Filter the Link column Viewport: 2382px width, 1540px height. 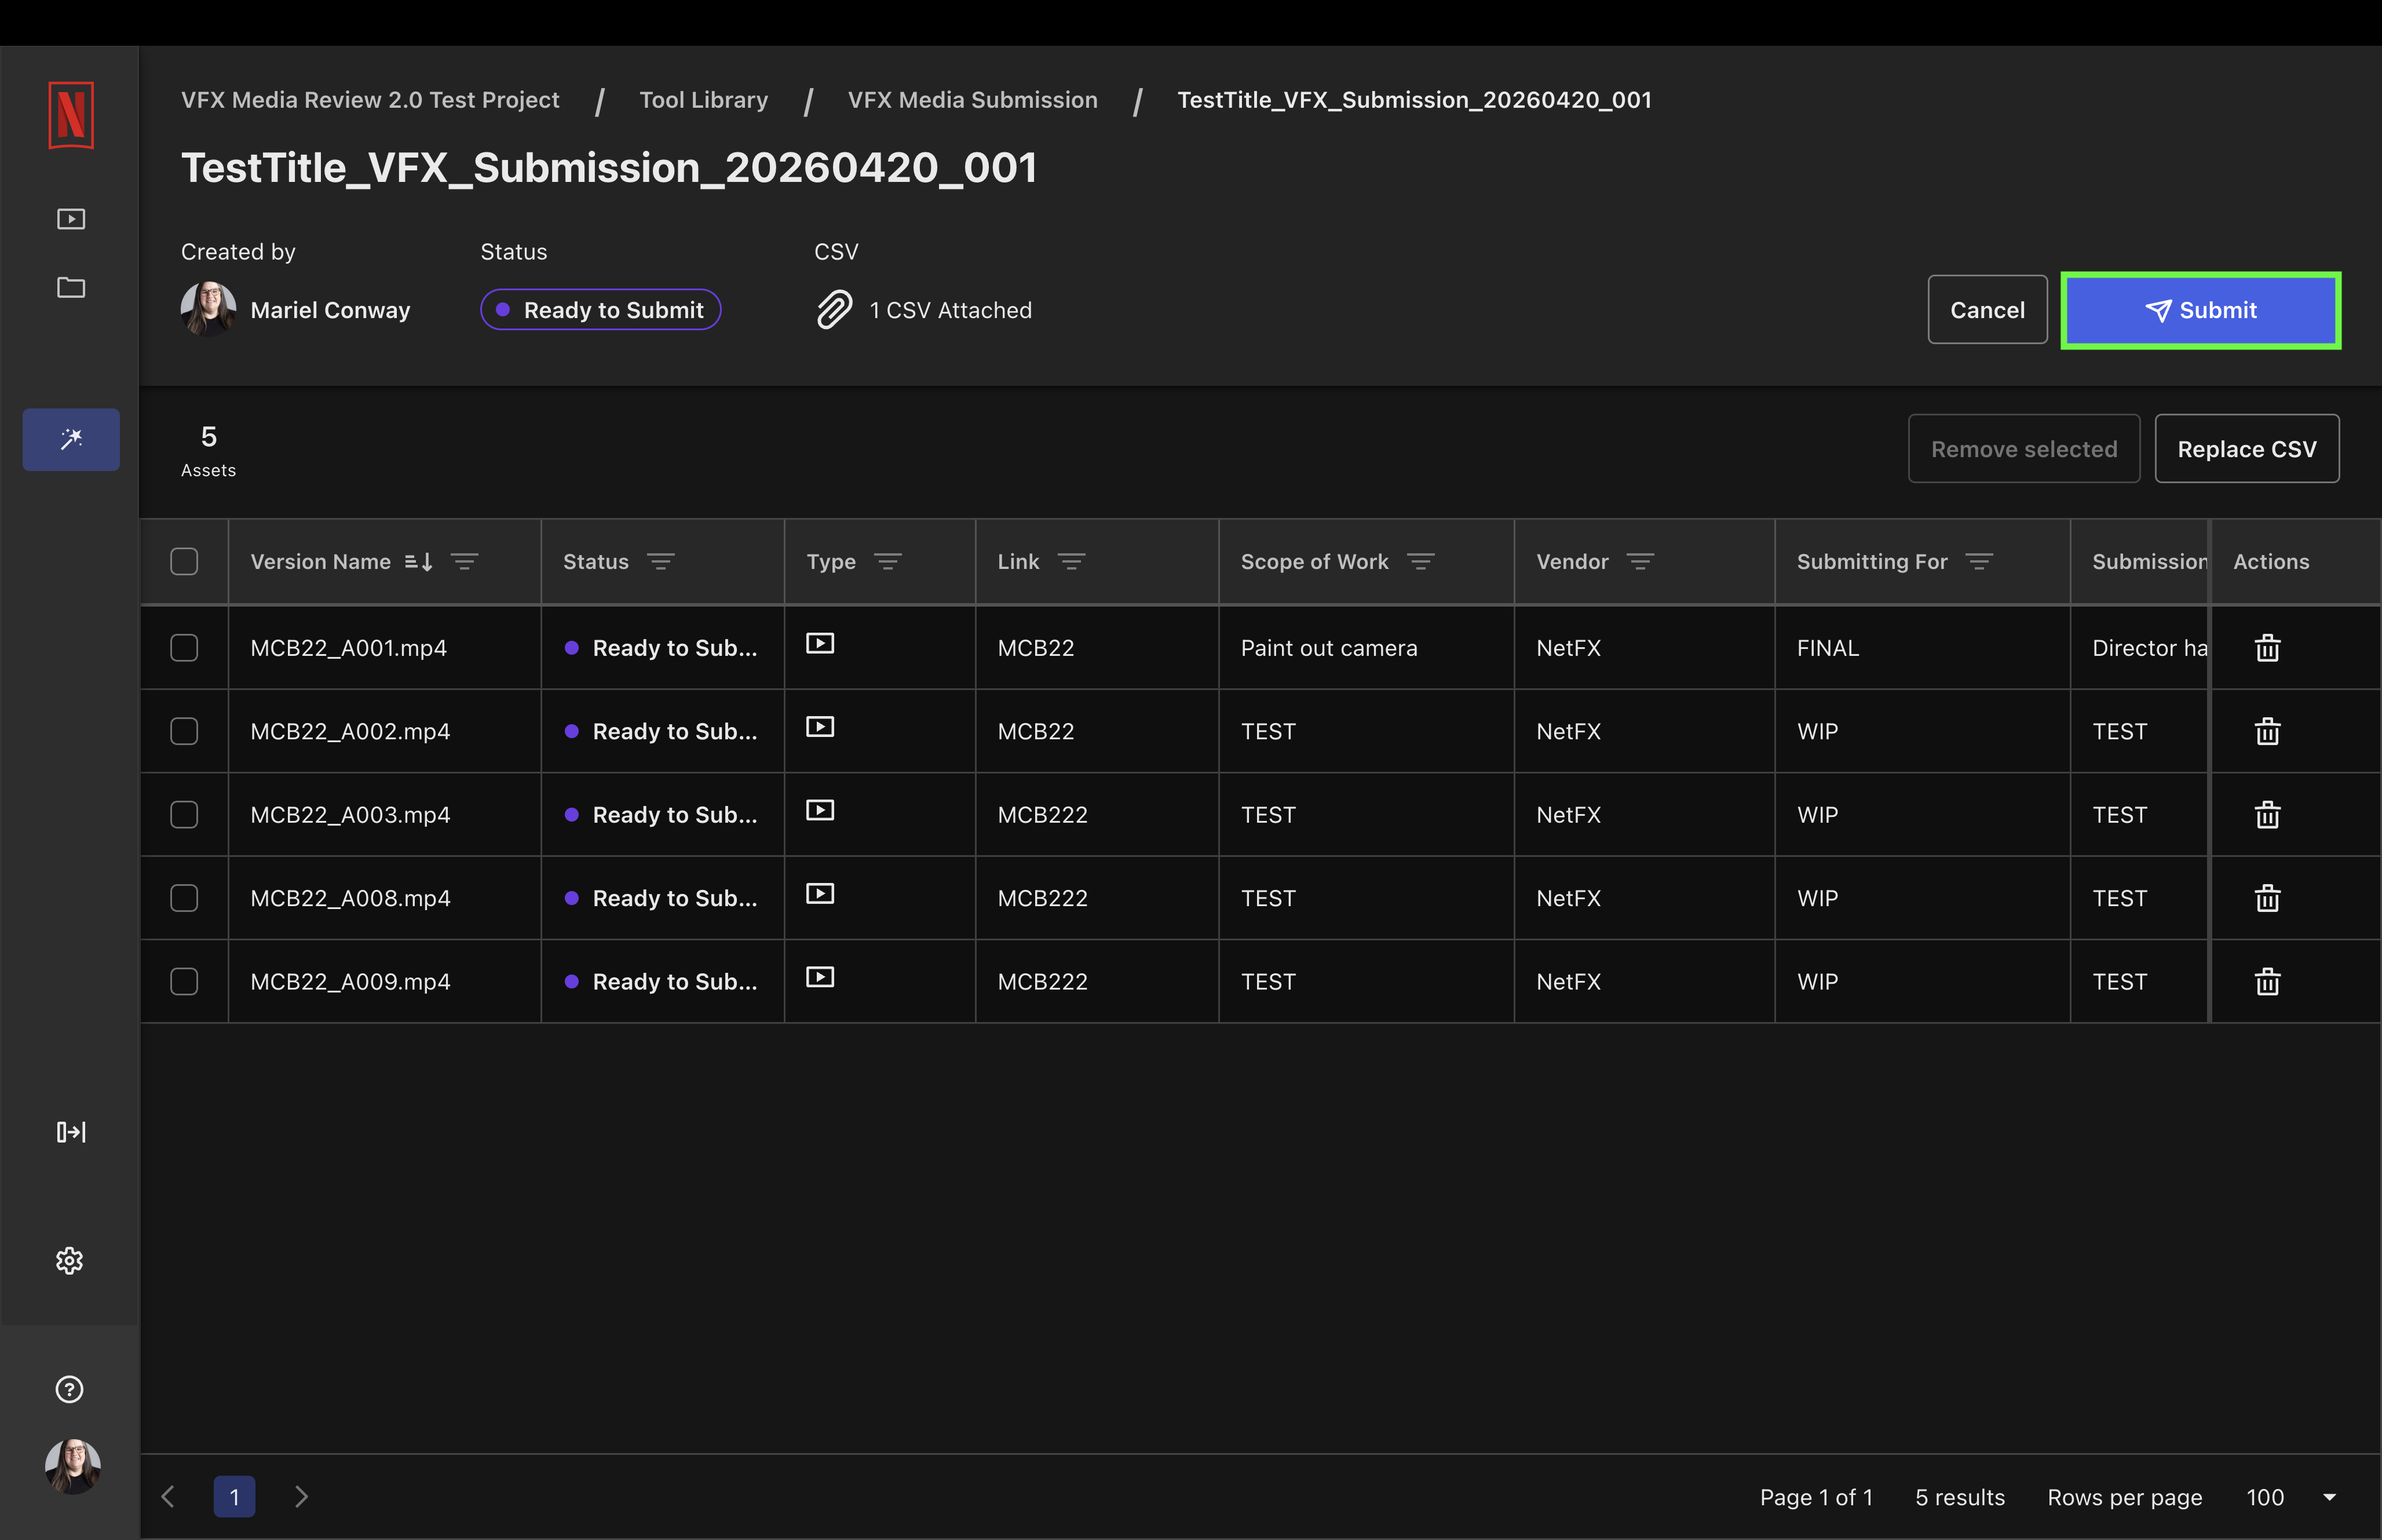click(x=1072, y=562)
